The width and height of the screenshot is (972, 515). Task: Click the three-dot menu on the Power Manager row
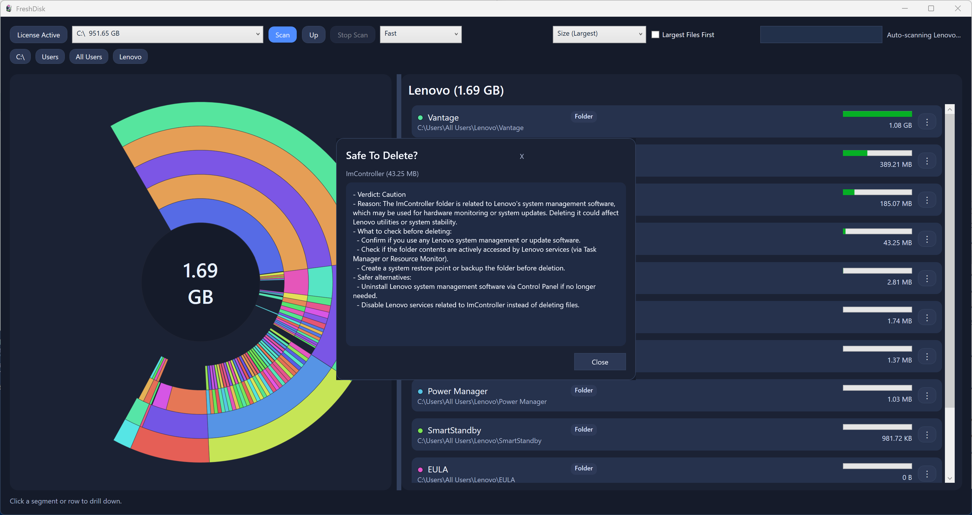click(x=928, y=395)
